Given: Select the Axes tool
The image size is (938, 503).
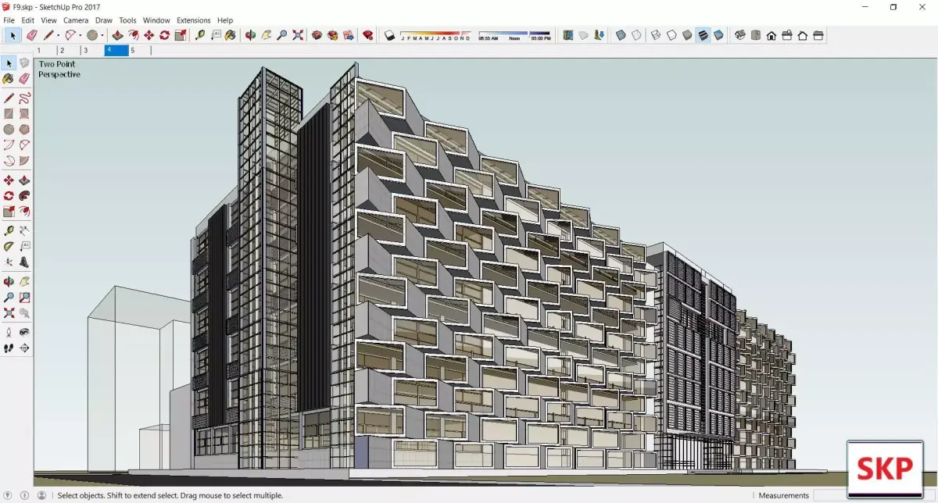Looking at the screenshot, I should tap(9, 262).
